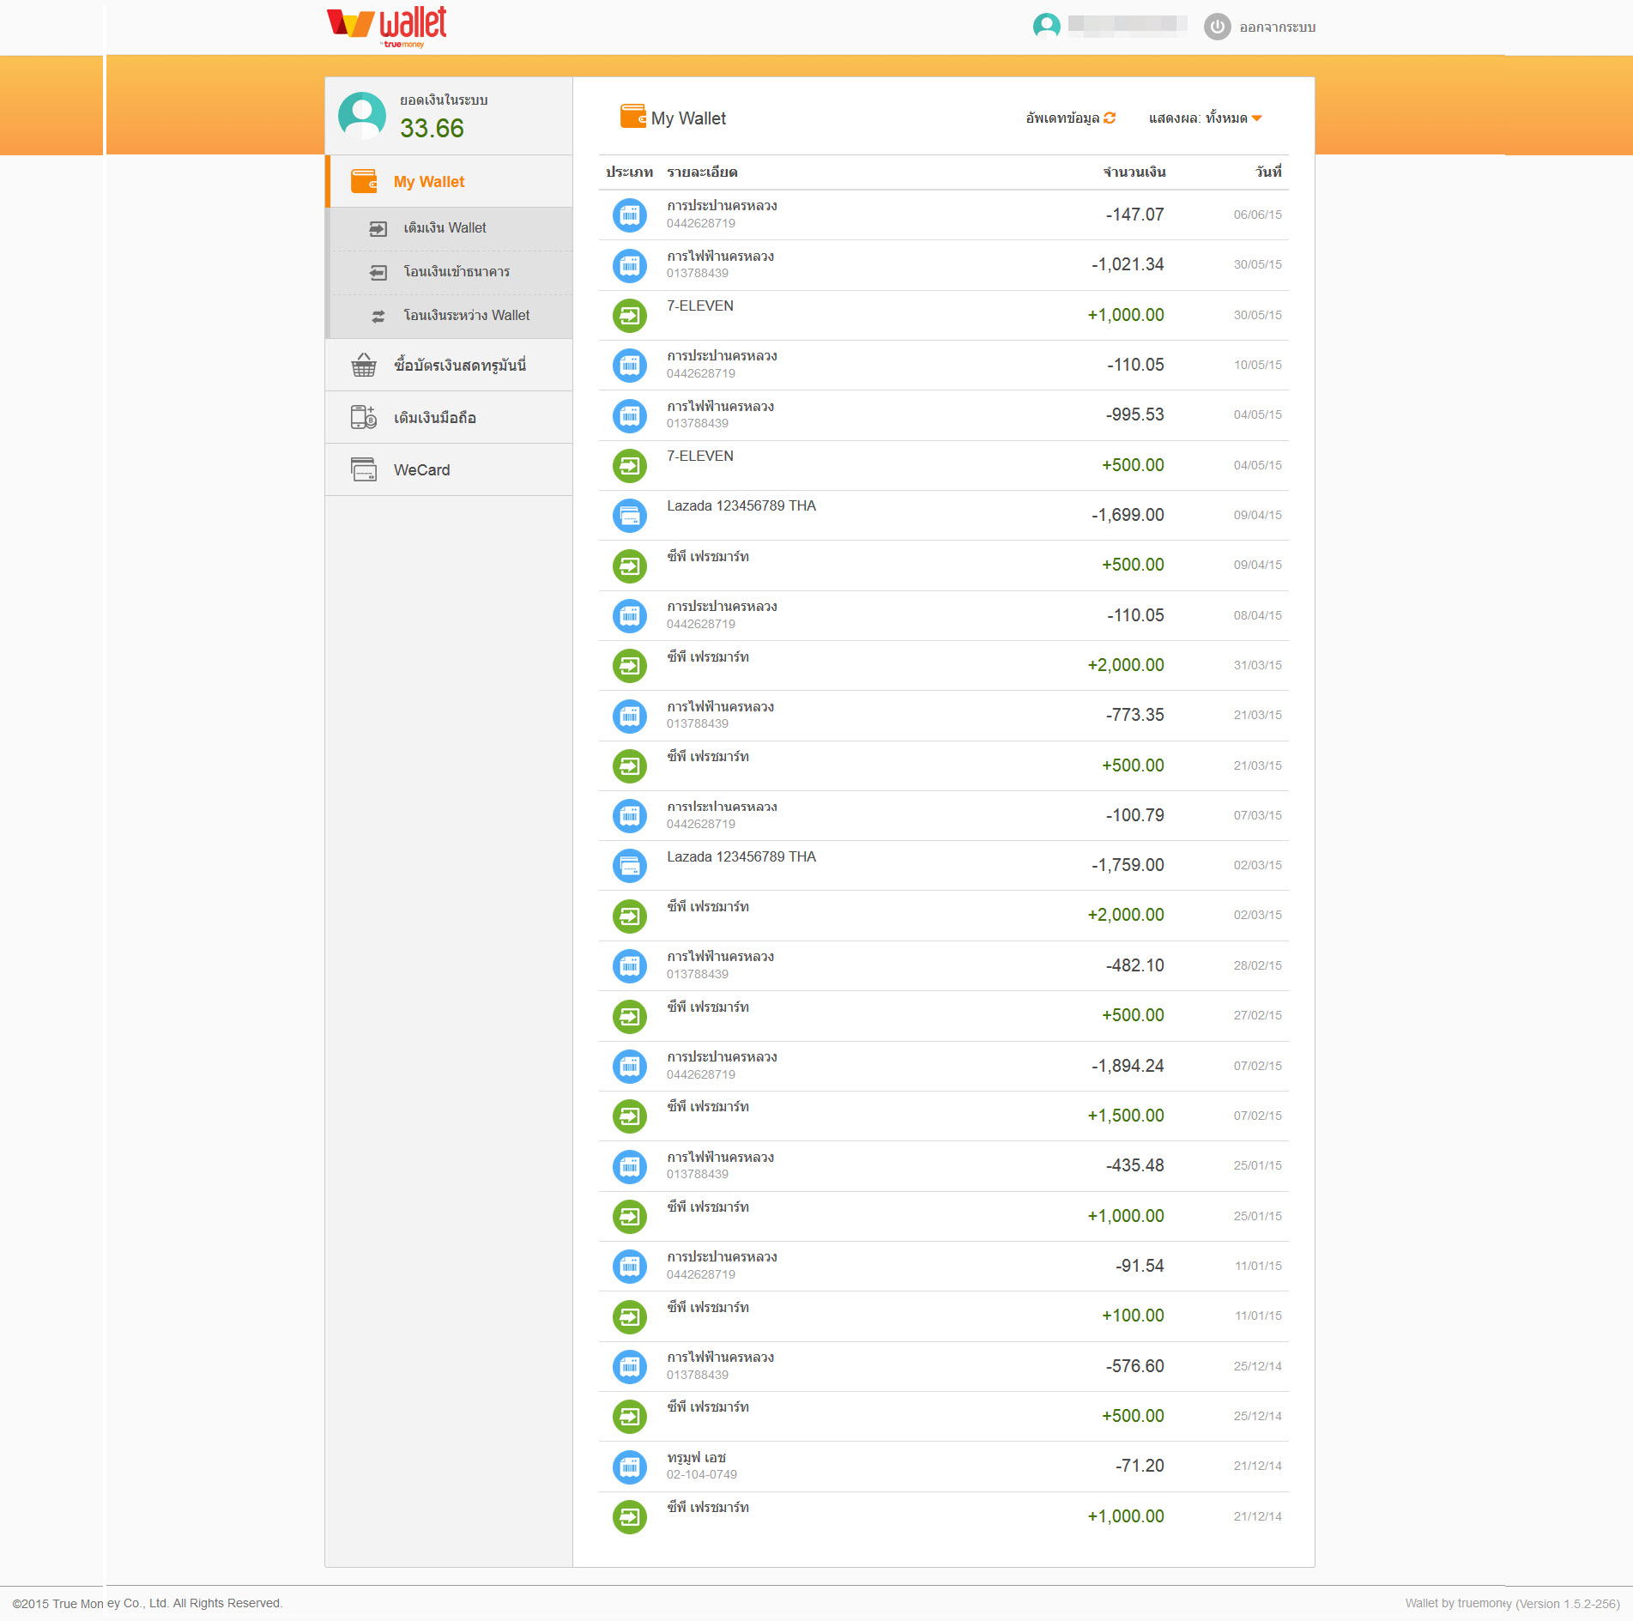This screenshot has height=1621, width=1633.
Task: Click amount -91.54 in the list
Action: [x=1140, y=1266]
